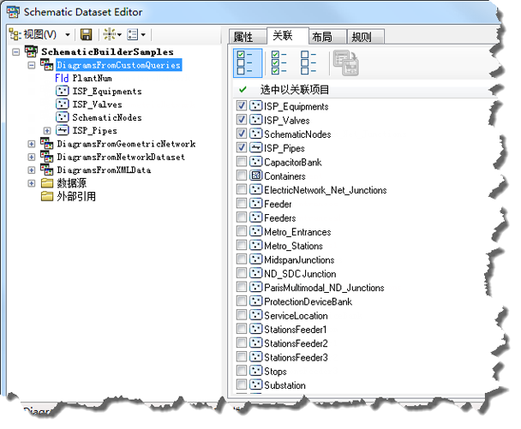Viewport: 521px width, 429px height.
Task: Check the ElectricNetwork_Net_Junctions checkbox
Action: (242, 189)
